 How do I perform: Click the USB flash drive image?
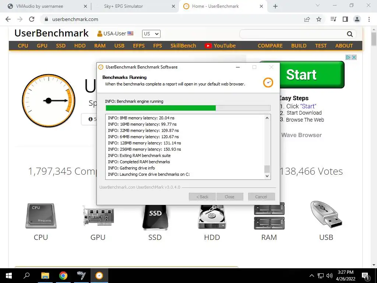tap(326, 214)
